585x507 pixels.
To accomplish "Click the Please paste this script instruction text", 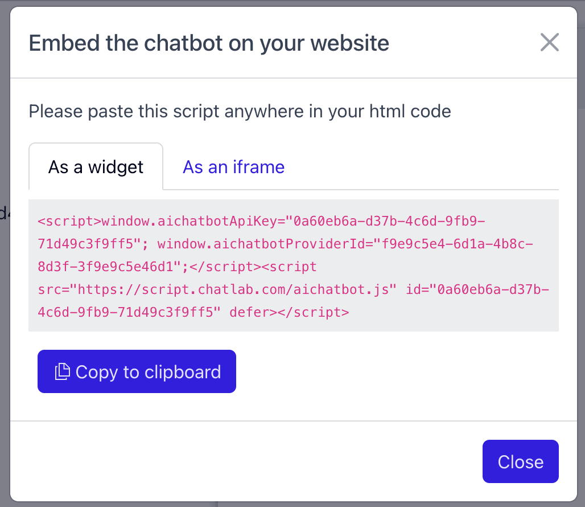I will click(240, 111).
